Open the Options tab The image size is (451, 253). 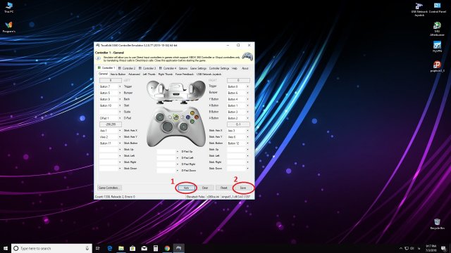click(183, 68)
